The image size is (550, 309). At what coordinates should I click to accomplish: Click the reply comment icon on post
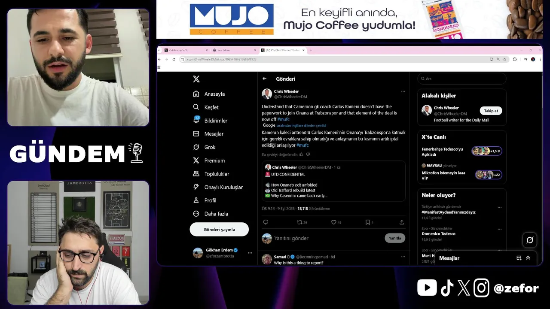266,222
